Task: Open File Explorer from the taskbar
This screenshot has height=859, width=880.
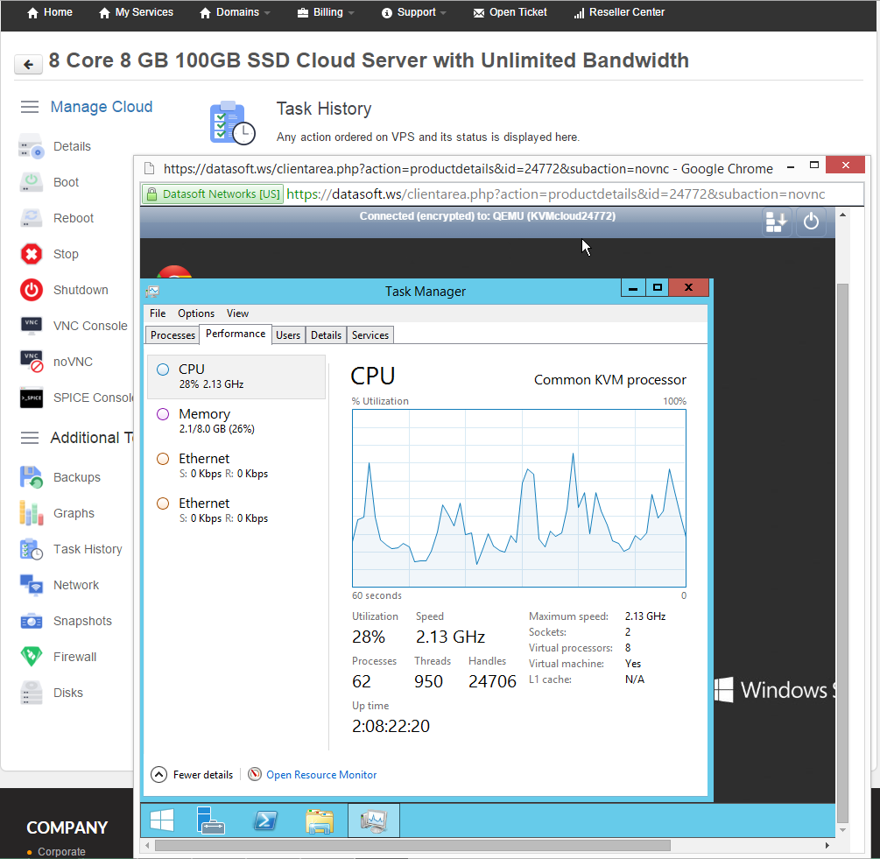Action: pyautogui.click(x=320, y=820)
